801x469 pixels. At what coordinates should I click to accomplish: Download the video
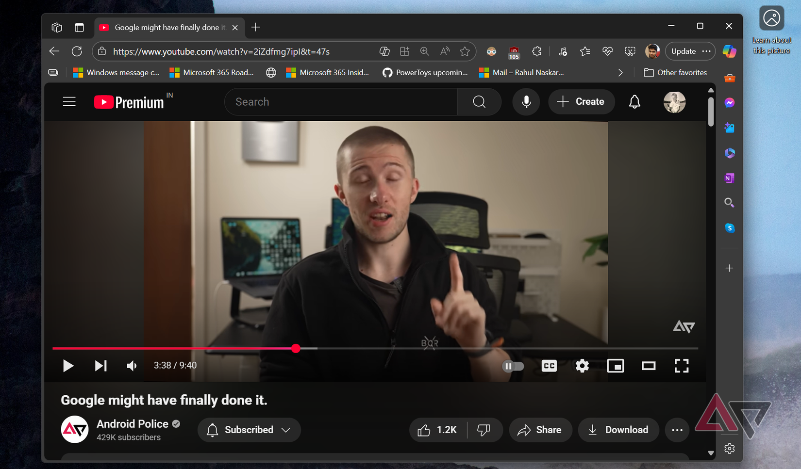tap(618, 430)
